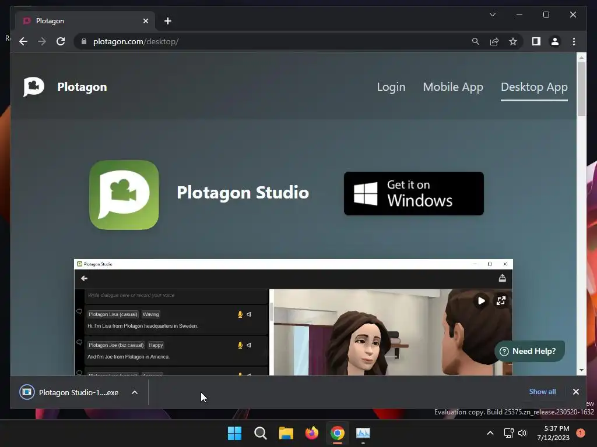Go to Mobile App page
Viewport: 597px width, 447px height.
453,87
